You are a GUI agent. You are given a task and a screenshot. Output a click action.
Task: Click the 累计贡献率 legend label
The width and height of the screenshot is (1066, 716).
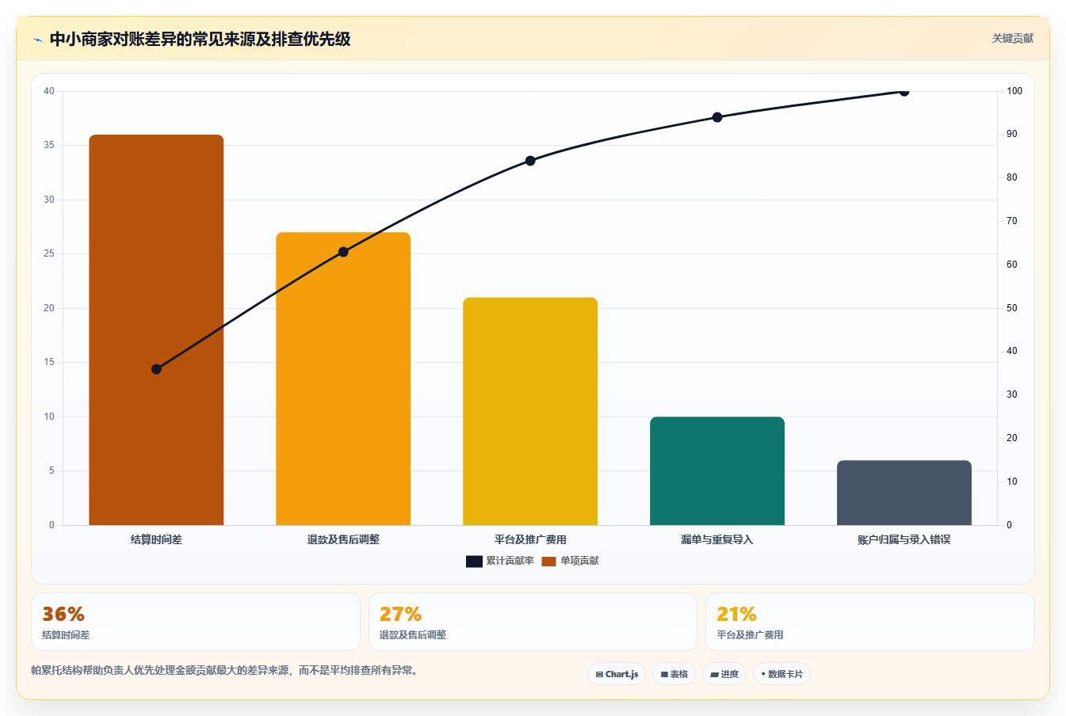click(x=510, y=561)
